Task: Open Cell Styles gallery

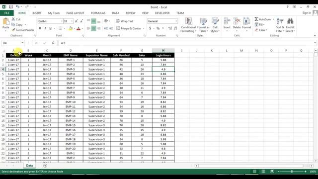Action: click(215, 25)
